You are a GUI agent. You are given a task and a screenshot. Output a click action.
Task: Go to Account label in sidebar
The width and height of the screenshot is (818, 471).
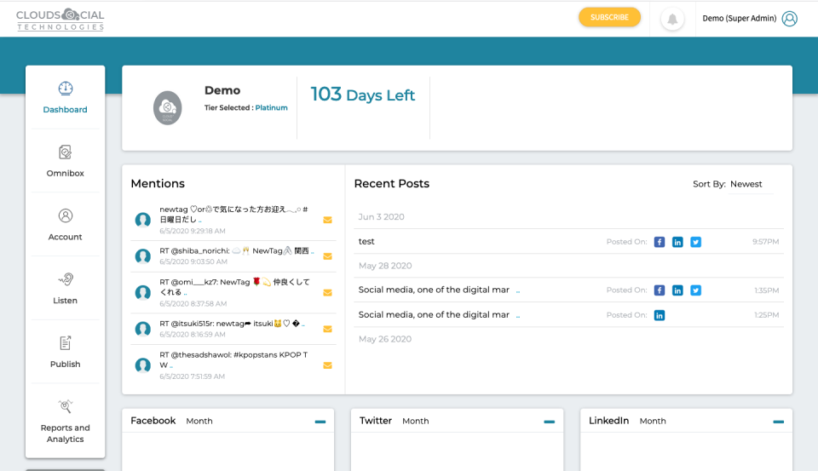[66, 237]
